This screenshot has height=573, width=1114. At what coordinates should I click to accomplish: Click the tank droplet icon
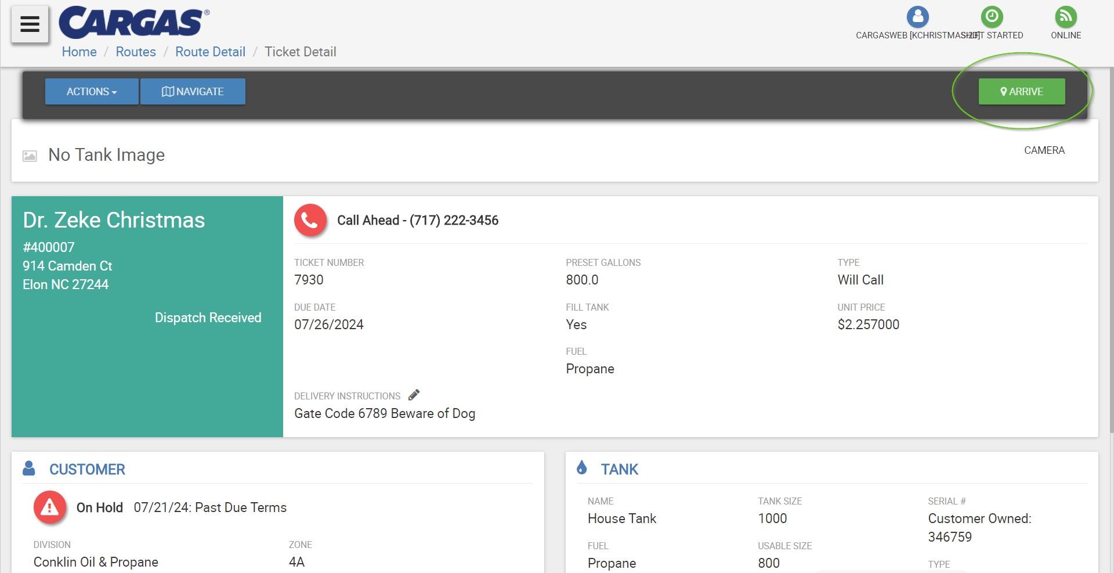point(582,467)
